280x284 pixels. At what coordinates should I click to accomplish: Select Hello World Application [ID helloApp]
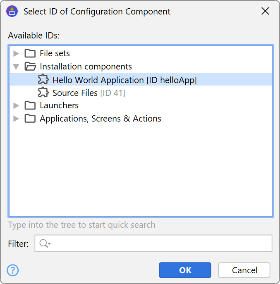click(x=124, y=80)
